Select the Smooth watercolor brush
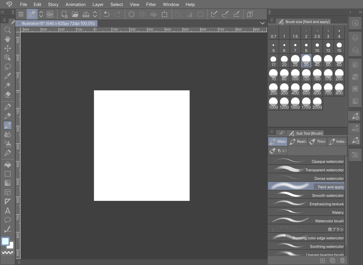The width and height of the screenshot is (363, 265). (x=306, y=195)
